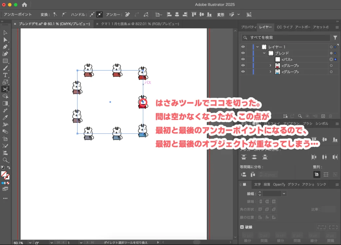Image resolution: width=341 pixels, height=245 pixels.
Task: Open the Layers panel search filter icon
Action: pos(335,38)
